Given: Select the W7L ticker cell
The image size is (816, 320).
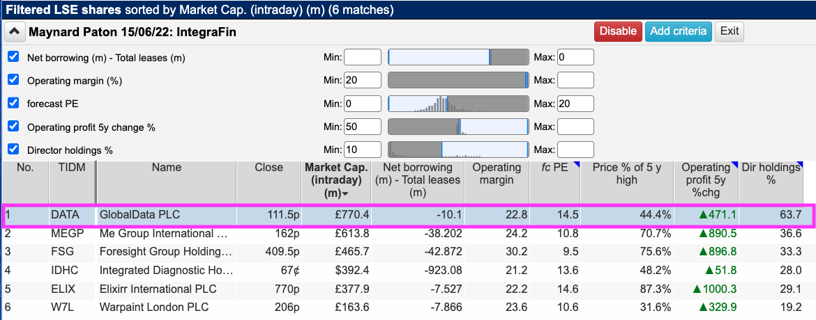Looking at the screenshot, I should pyautogui.click(x=72, y=307).
